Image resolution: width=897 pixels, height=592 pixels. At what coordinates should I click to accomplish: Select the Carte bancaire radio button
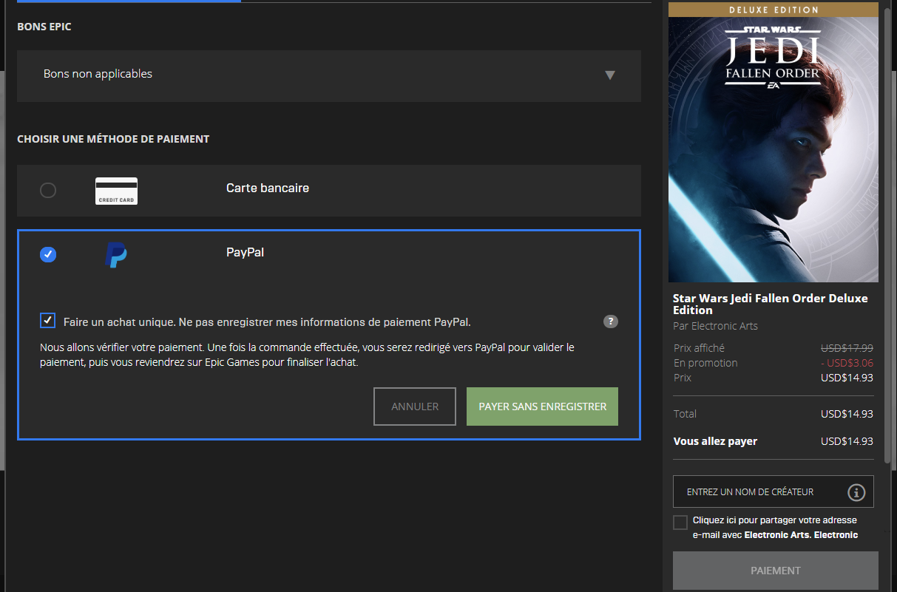[48, 191]
